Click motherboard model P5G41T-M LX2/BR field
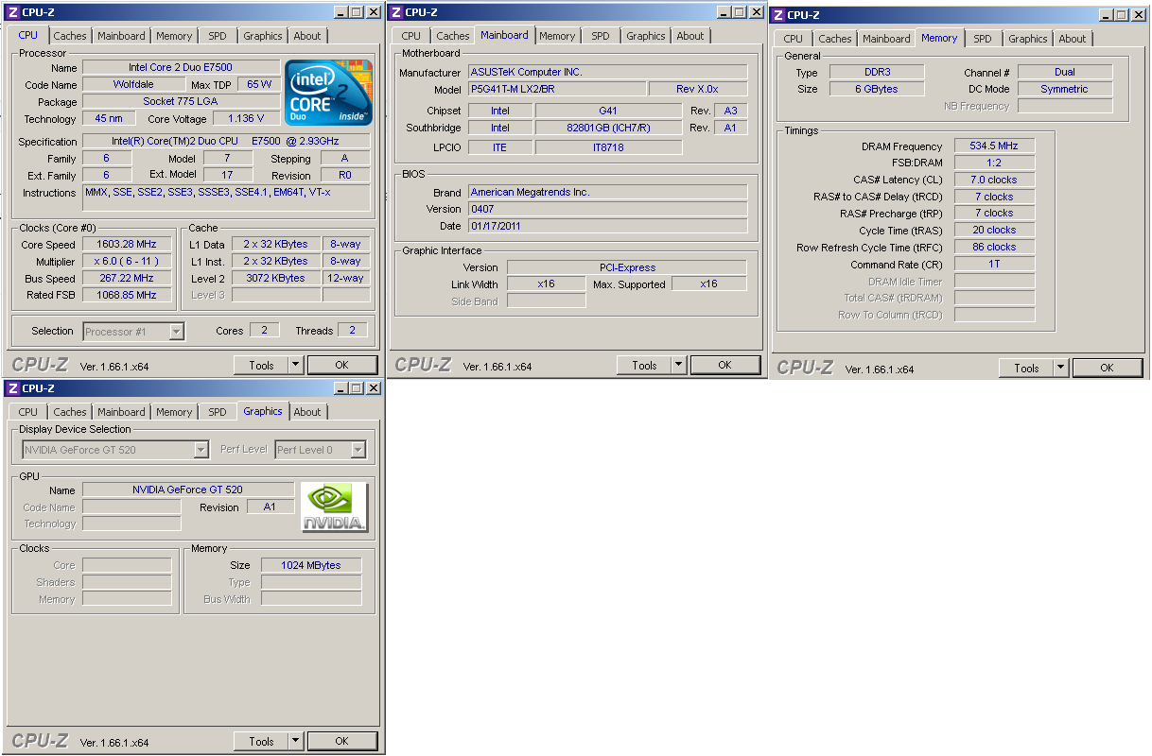Image resolution: width=1152 pixels, height=756 pixels. tap(557, 89)
